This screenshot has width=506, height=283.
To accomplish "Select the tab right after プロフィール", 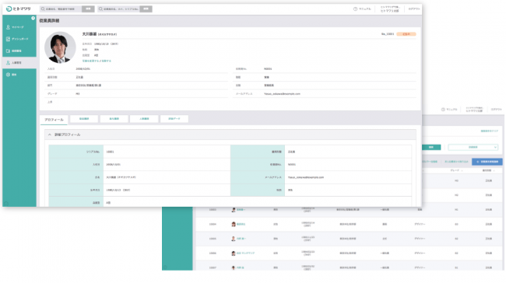I will [84, 119].
